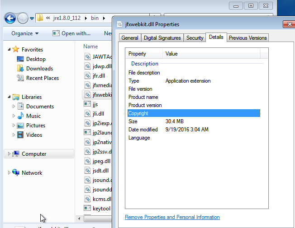Click Remove Properties and Personal Information link
Image resolution: width=295 pixels, height=228 pixels.
[172, 217]
